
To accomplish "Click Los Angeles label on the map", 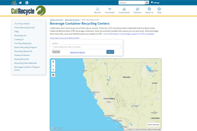I will click(117, 121).
